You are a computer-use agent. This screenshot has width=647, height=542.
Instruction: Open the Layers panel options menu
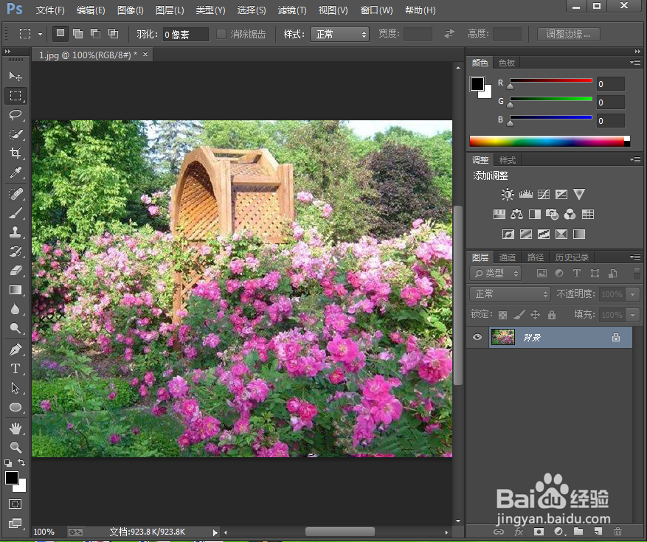(x=635, y=257)
